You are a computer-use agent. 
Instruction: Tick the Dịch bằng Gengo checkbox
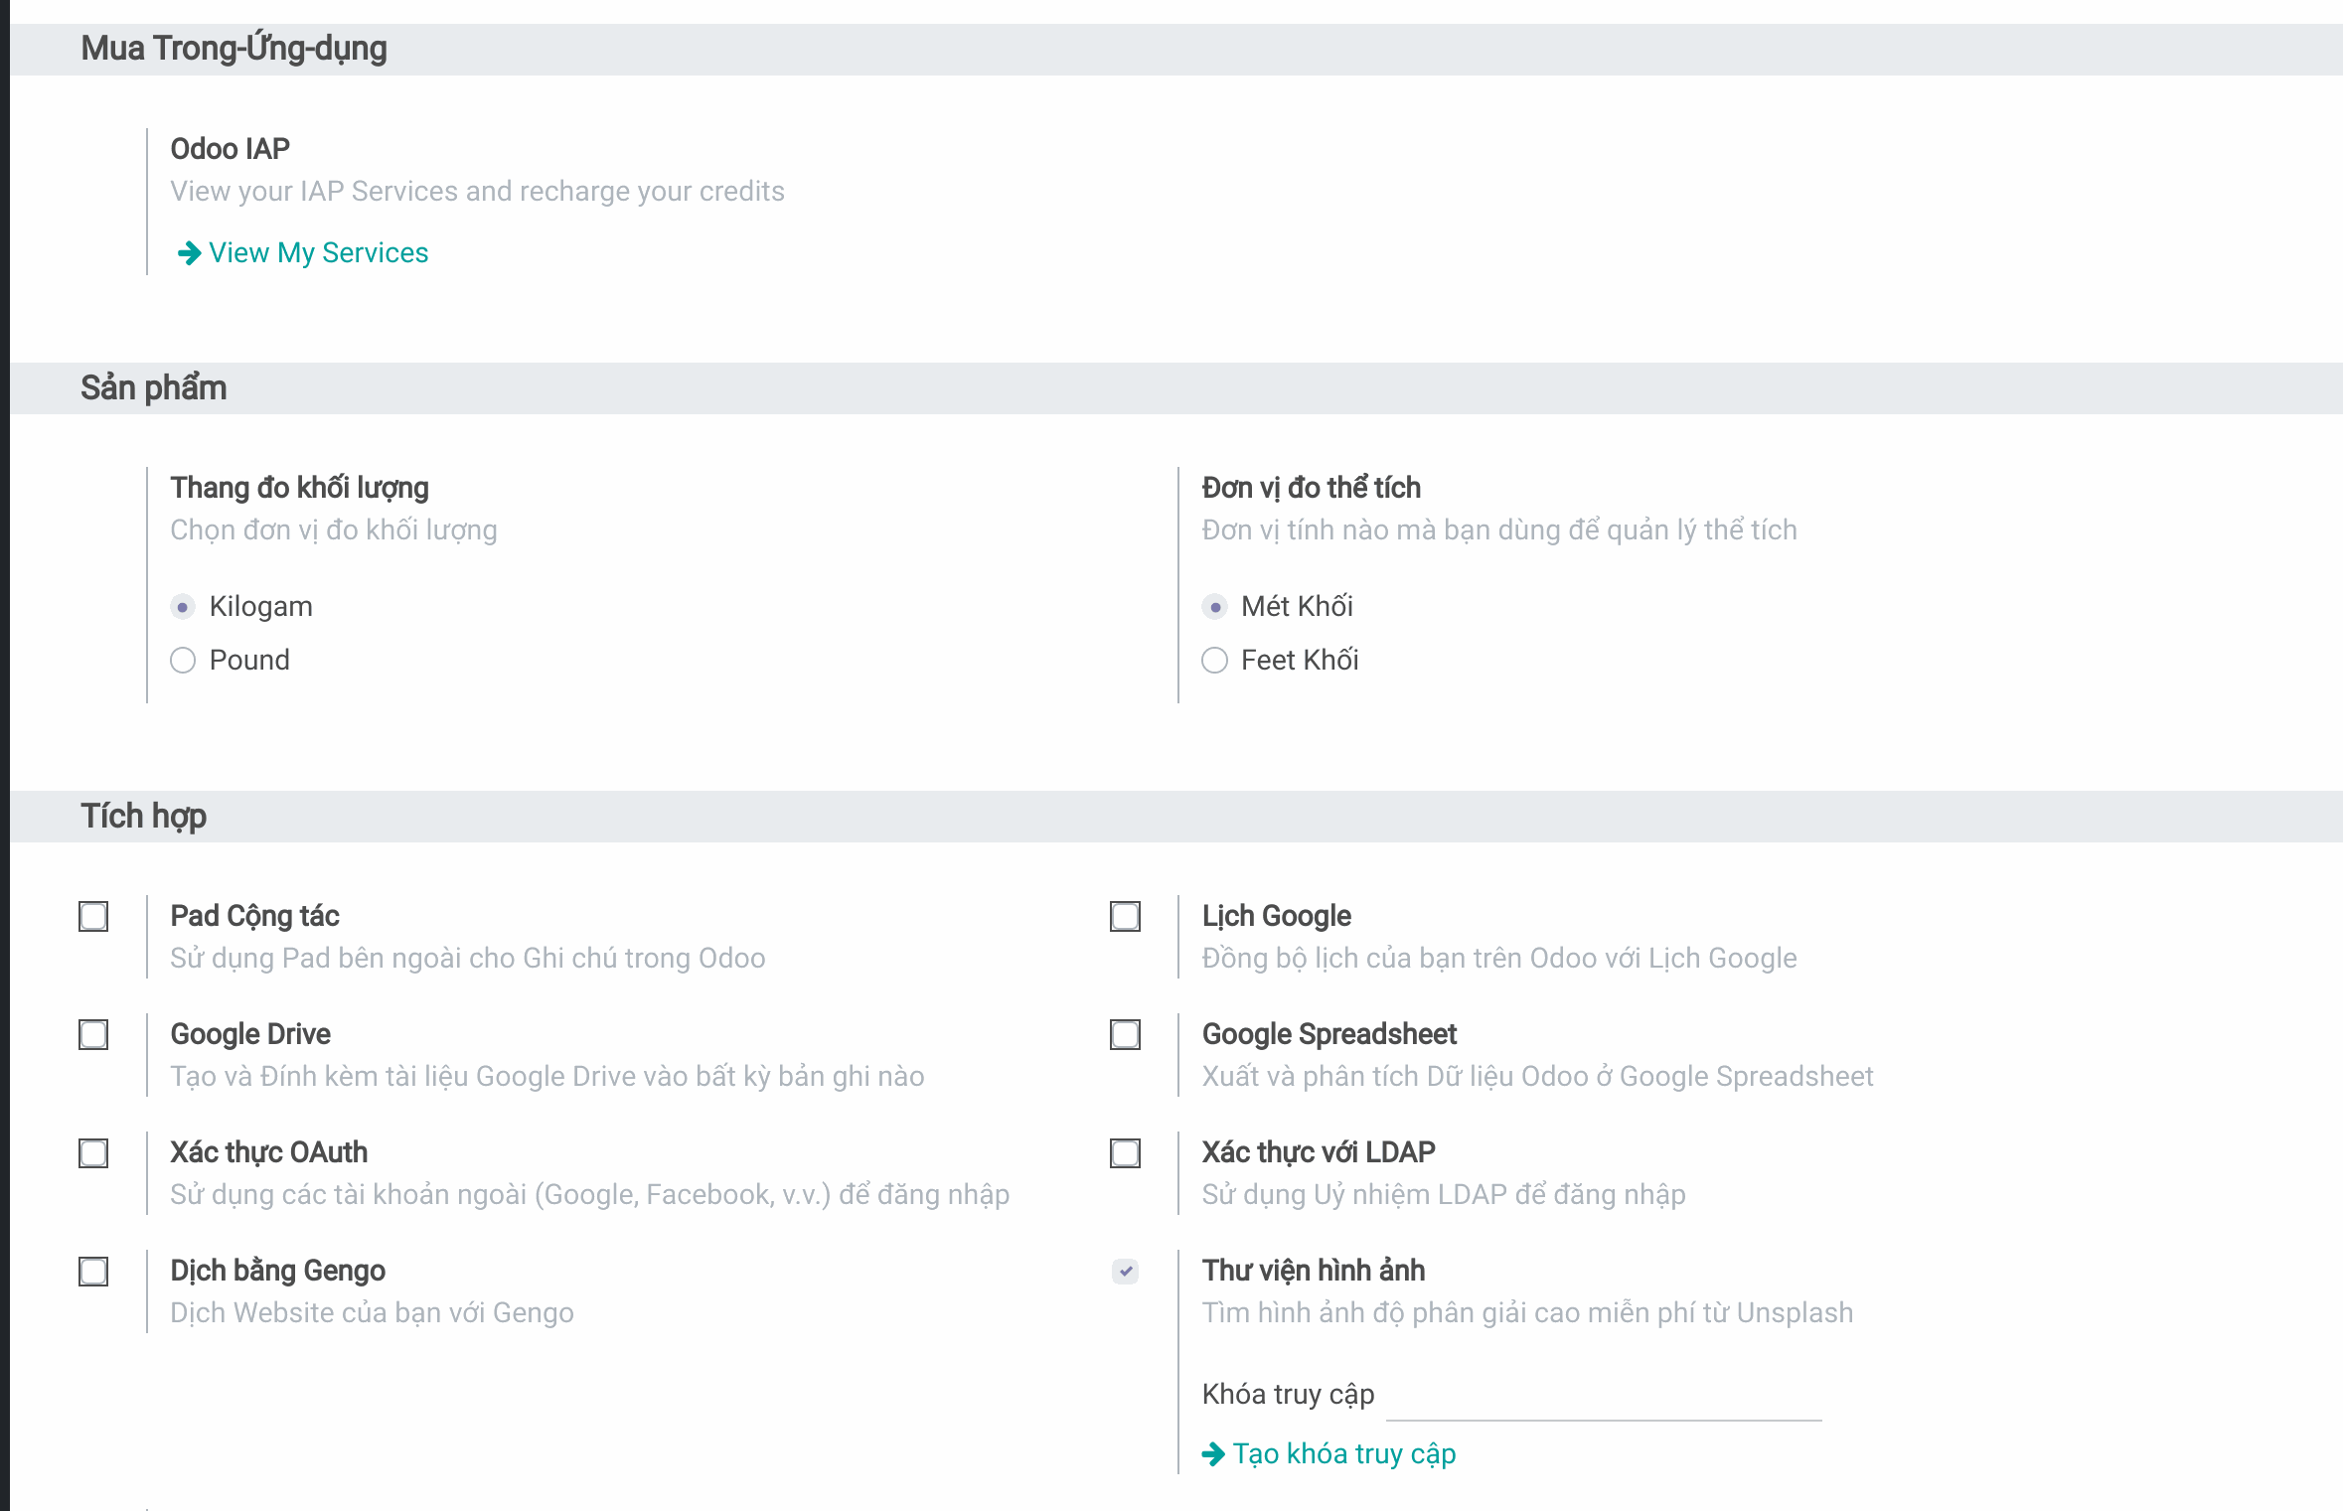coord(93,1271)
